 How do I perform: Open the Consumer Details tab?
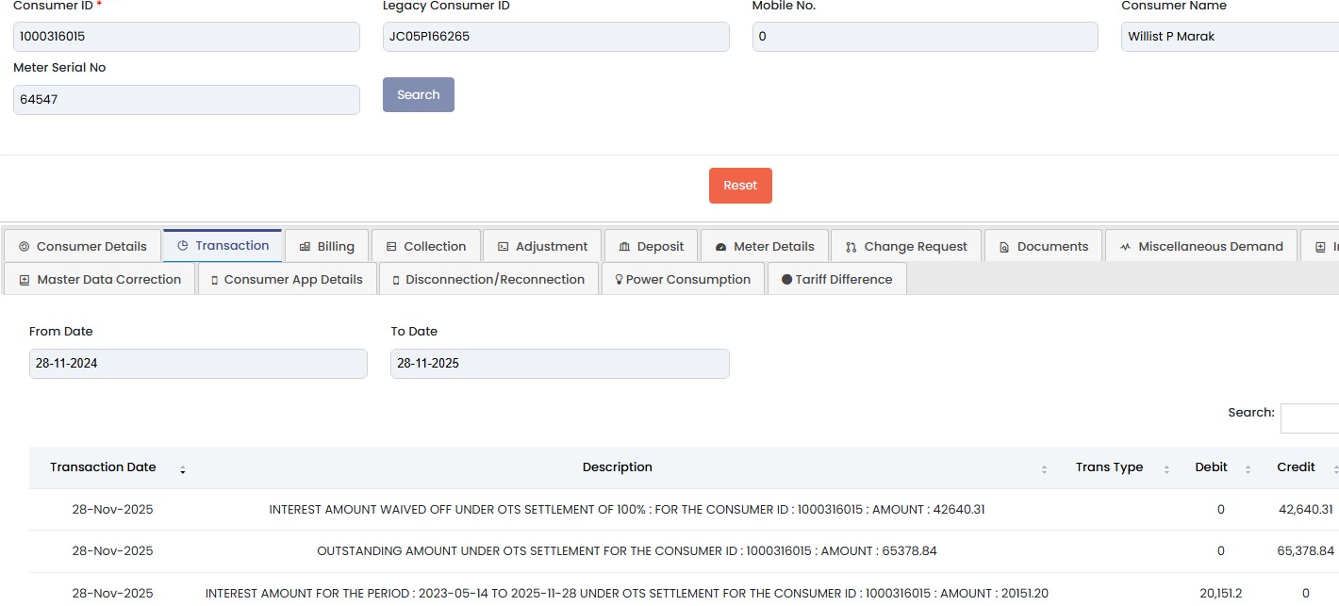pyautogui.click(x=82, y=246)
